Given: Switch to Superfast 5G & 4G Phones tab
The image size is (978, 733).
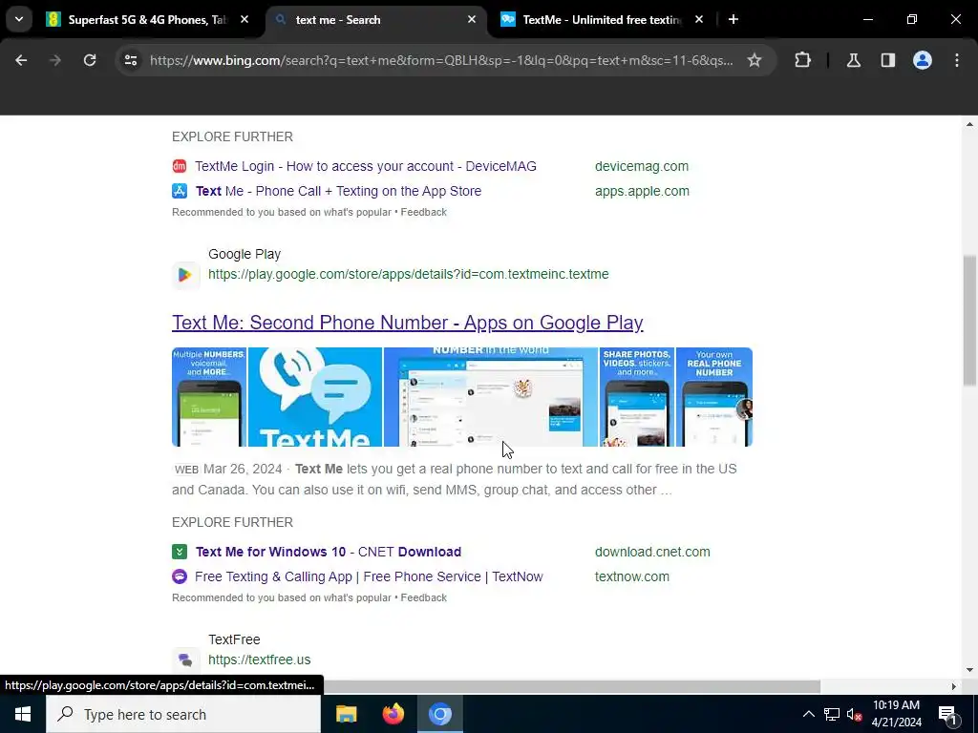Looking at the screenshot, I should click(x=147, y=20).
